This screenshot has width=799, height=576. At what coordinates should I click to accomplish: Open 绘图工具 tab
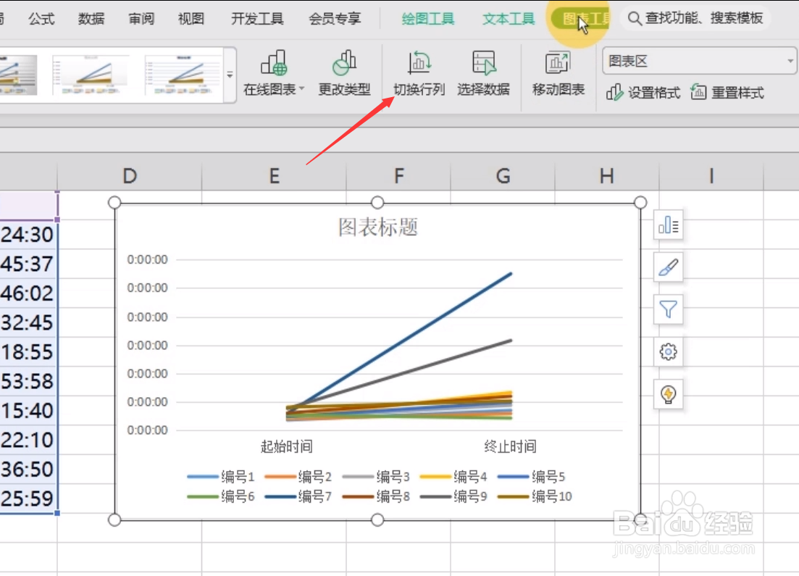pyautogui.click(x=428, y=19)
